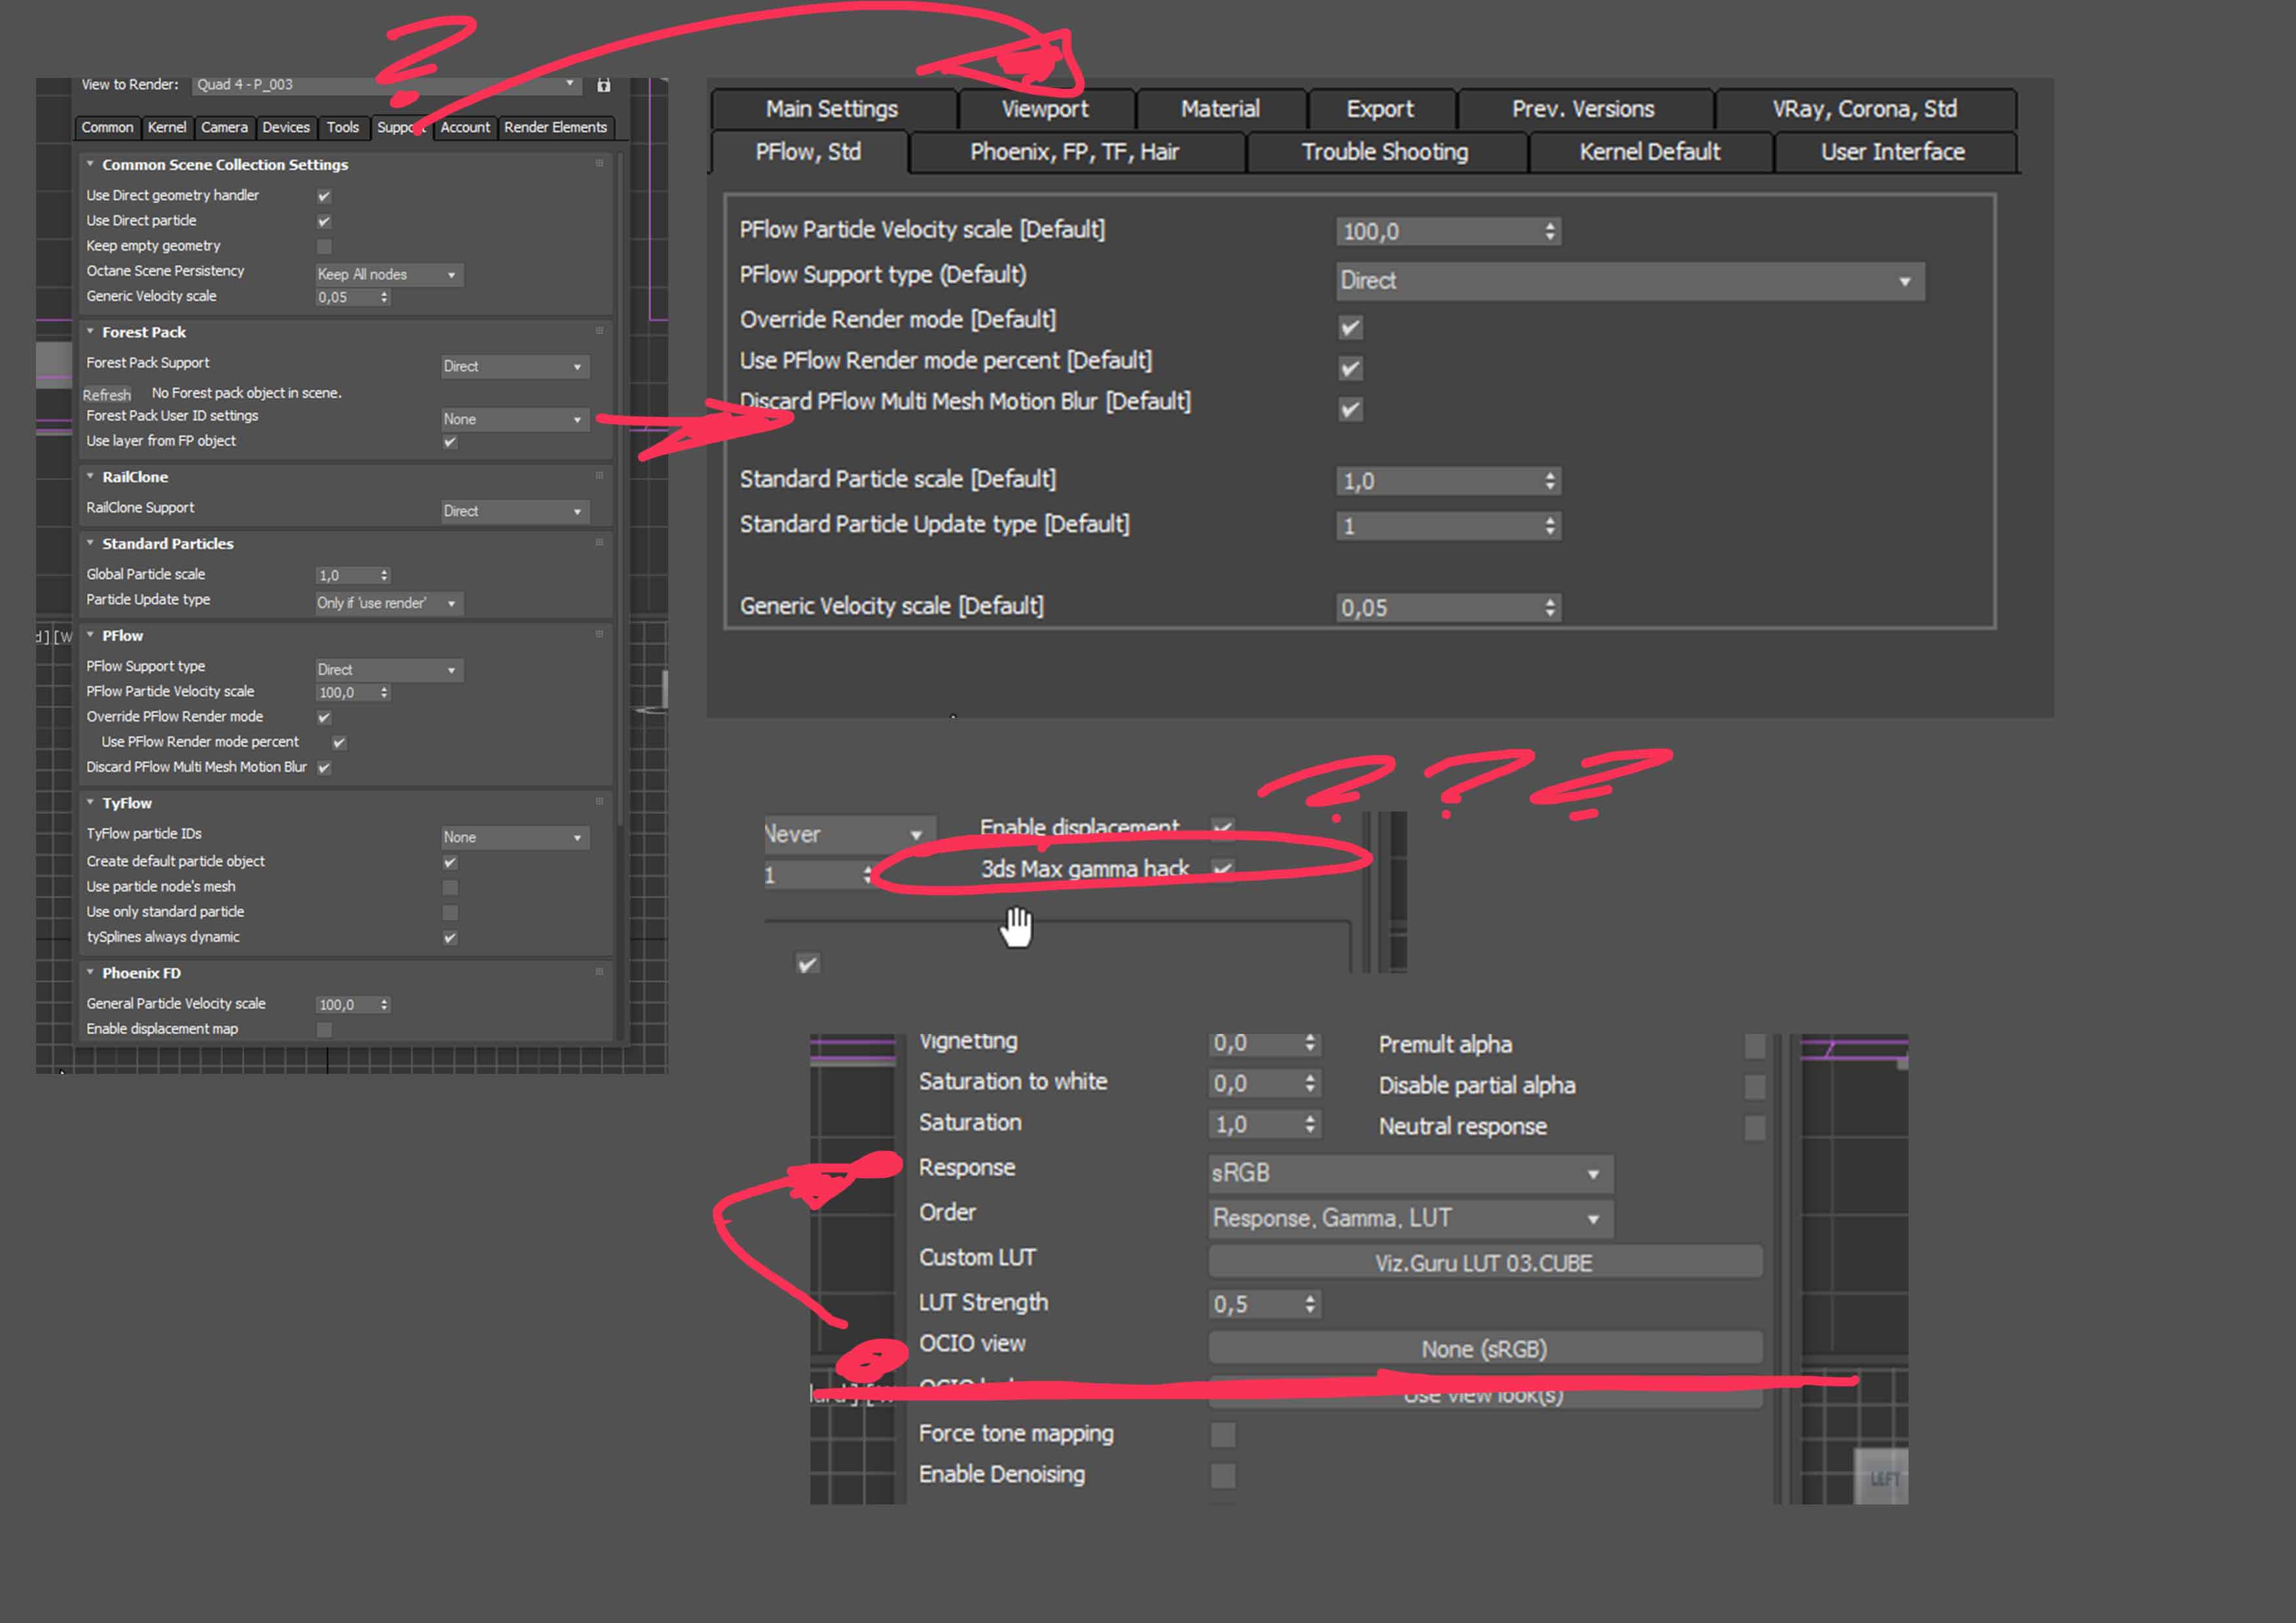Click the Saturation spinner arrows
This screenshot has height=1623, width=2296.
(1310, 1124)
